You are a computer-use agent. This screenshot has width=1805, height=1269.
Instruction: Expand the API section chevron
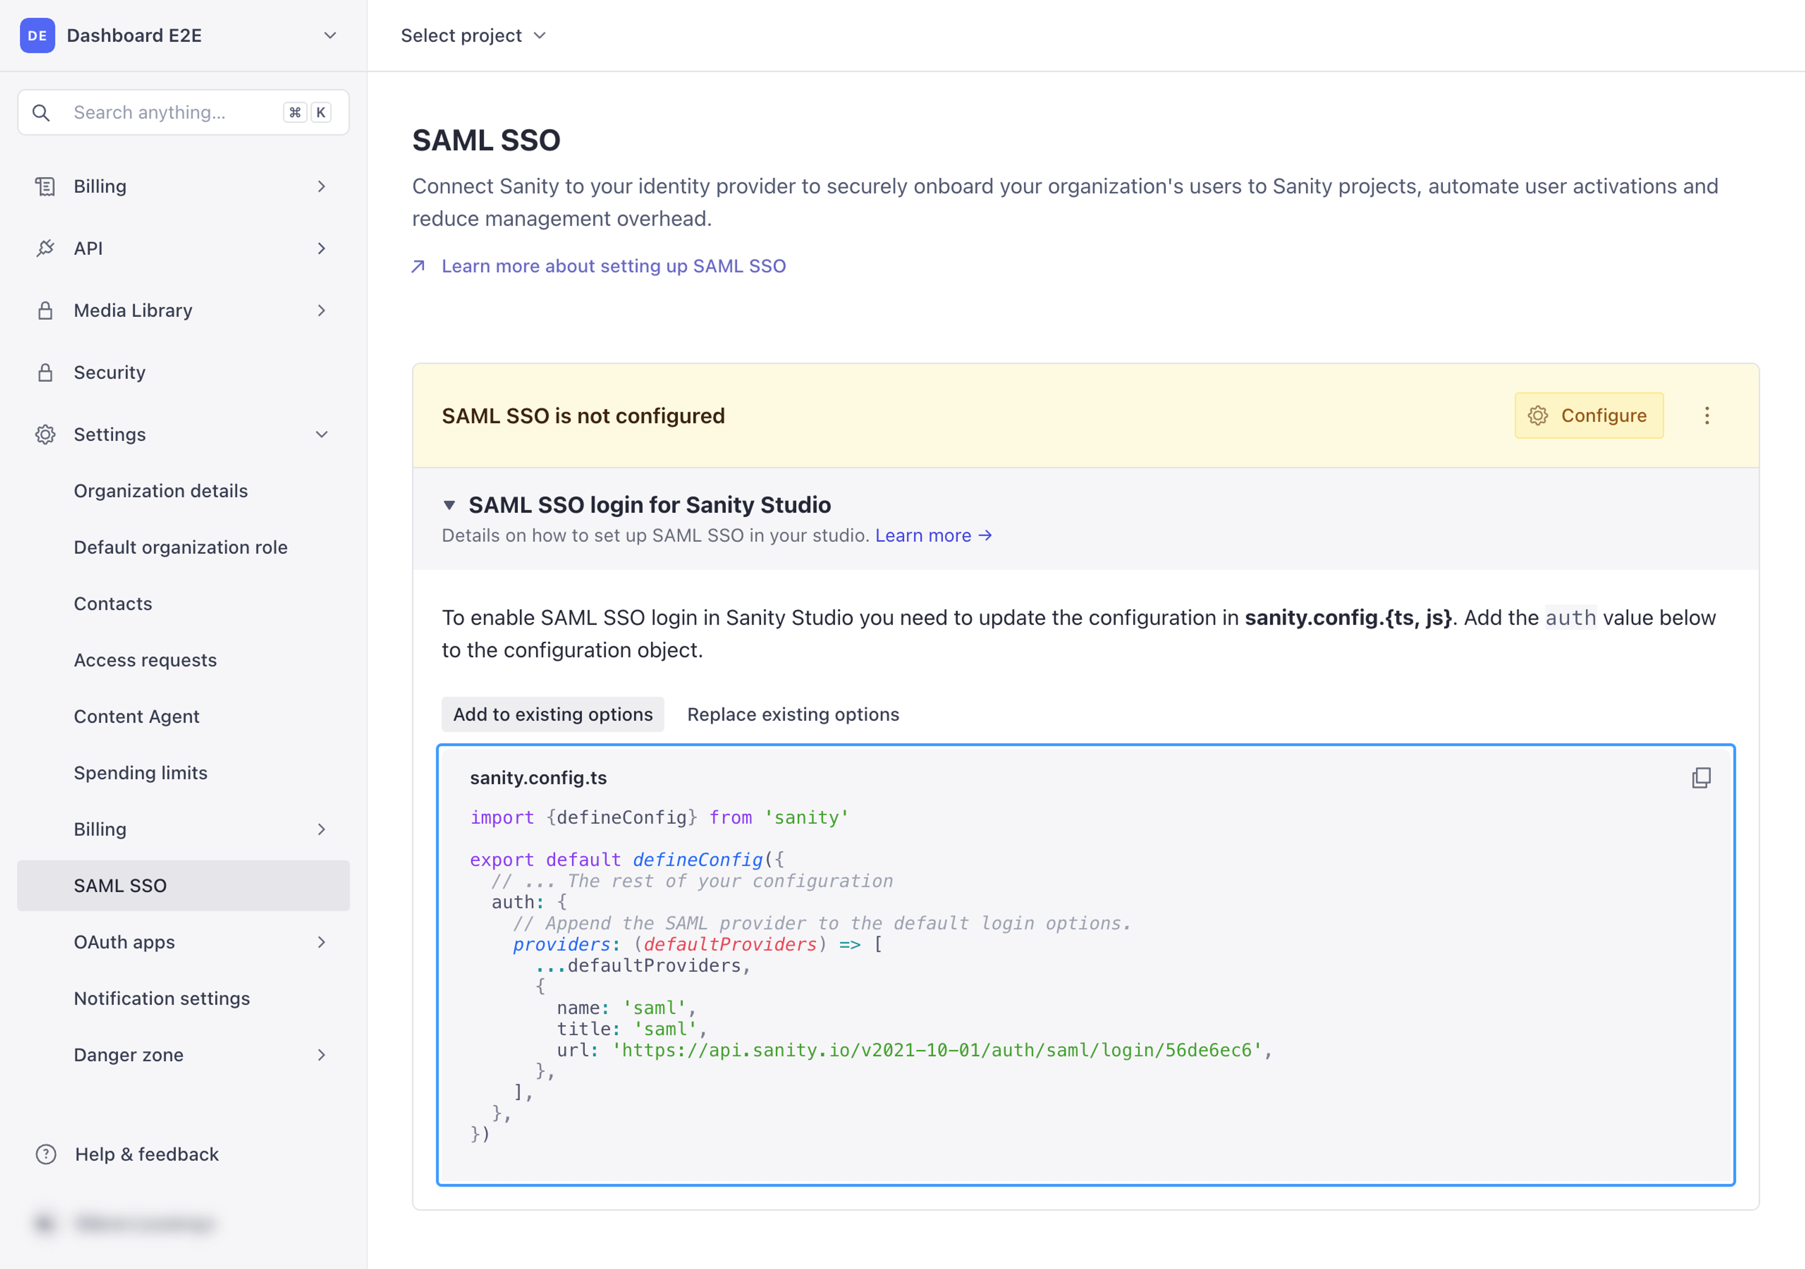coord(322,249)
